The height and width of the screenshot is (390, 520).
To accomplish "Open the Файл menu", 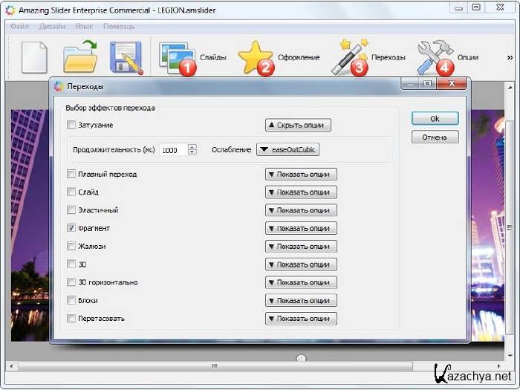I will pyautogui.click(x=20, y=26).
